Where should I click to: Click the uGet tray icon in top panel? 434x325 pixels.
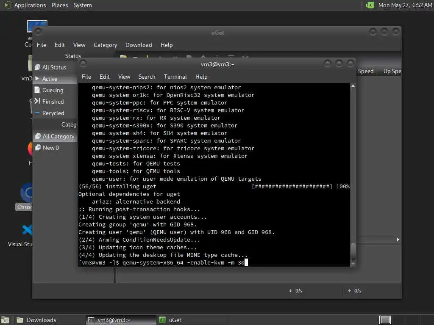tap(370, 5)
